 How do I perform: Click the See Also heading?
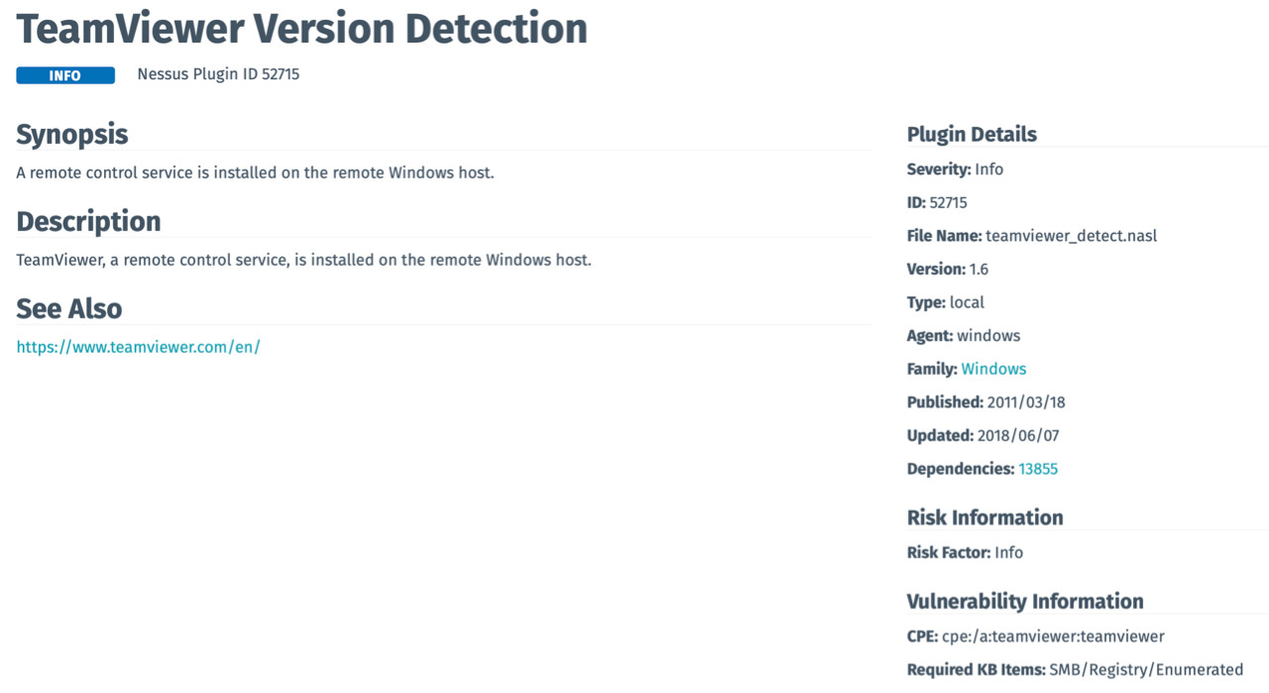click(68, 308)
